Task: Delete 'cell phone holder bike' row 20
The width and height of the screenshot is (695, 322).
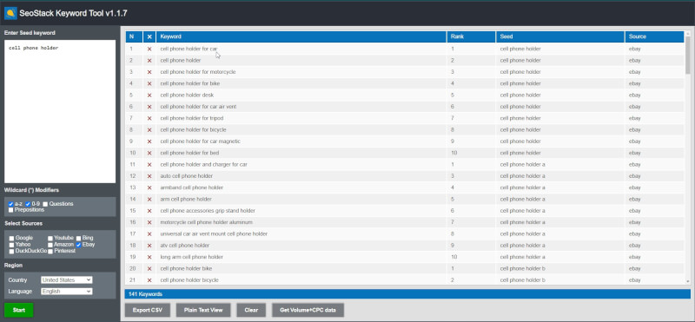Action: coord(149,268)
